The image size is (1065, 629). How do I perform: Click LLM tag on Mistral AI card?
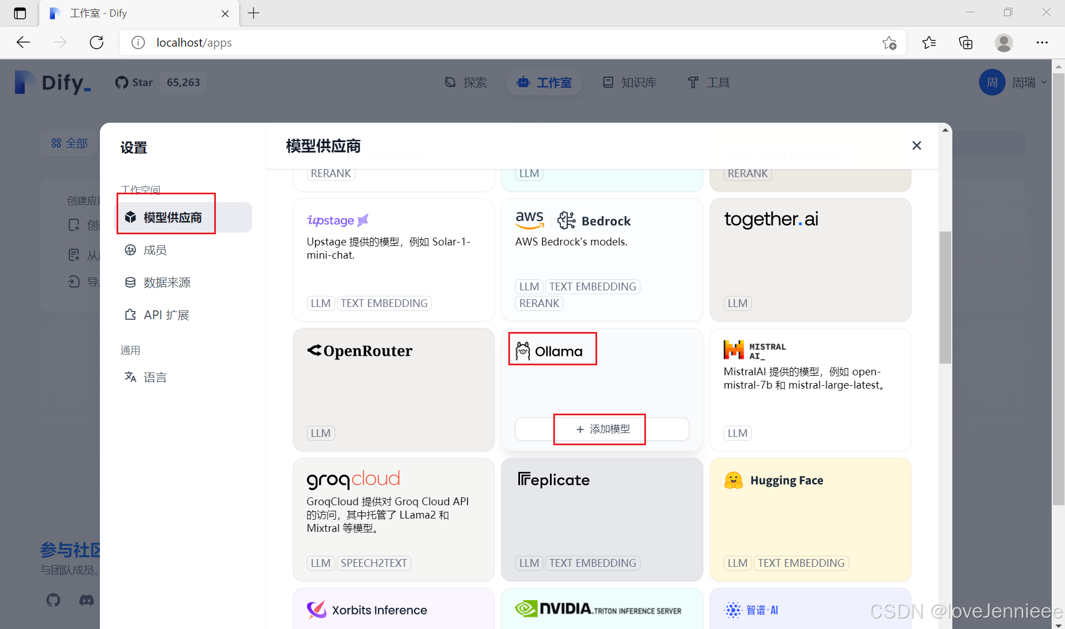point(738,433)
